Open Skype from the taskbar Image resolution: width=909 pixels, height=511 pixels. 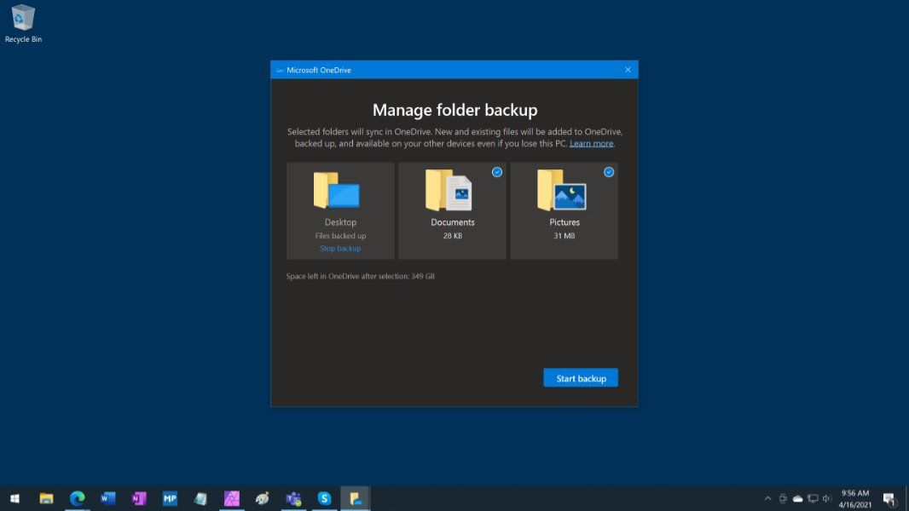pos(324,498)
